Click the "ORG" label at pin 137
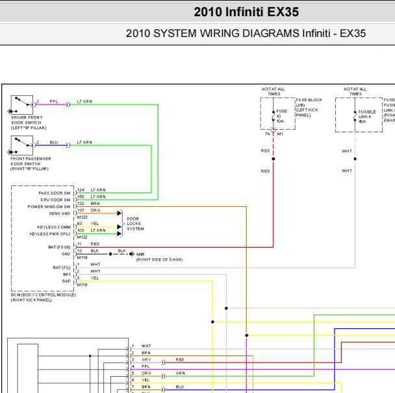Viewport: 395px width, 393px height. click(x=96, y=210)
